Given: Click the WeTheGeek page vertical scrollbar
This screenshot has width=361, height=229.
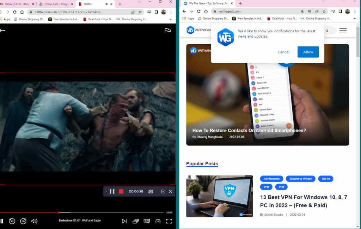Looking at the screenshot, I should [x=358, y=42].
